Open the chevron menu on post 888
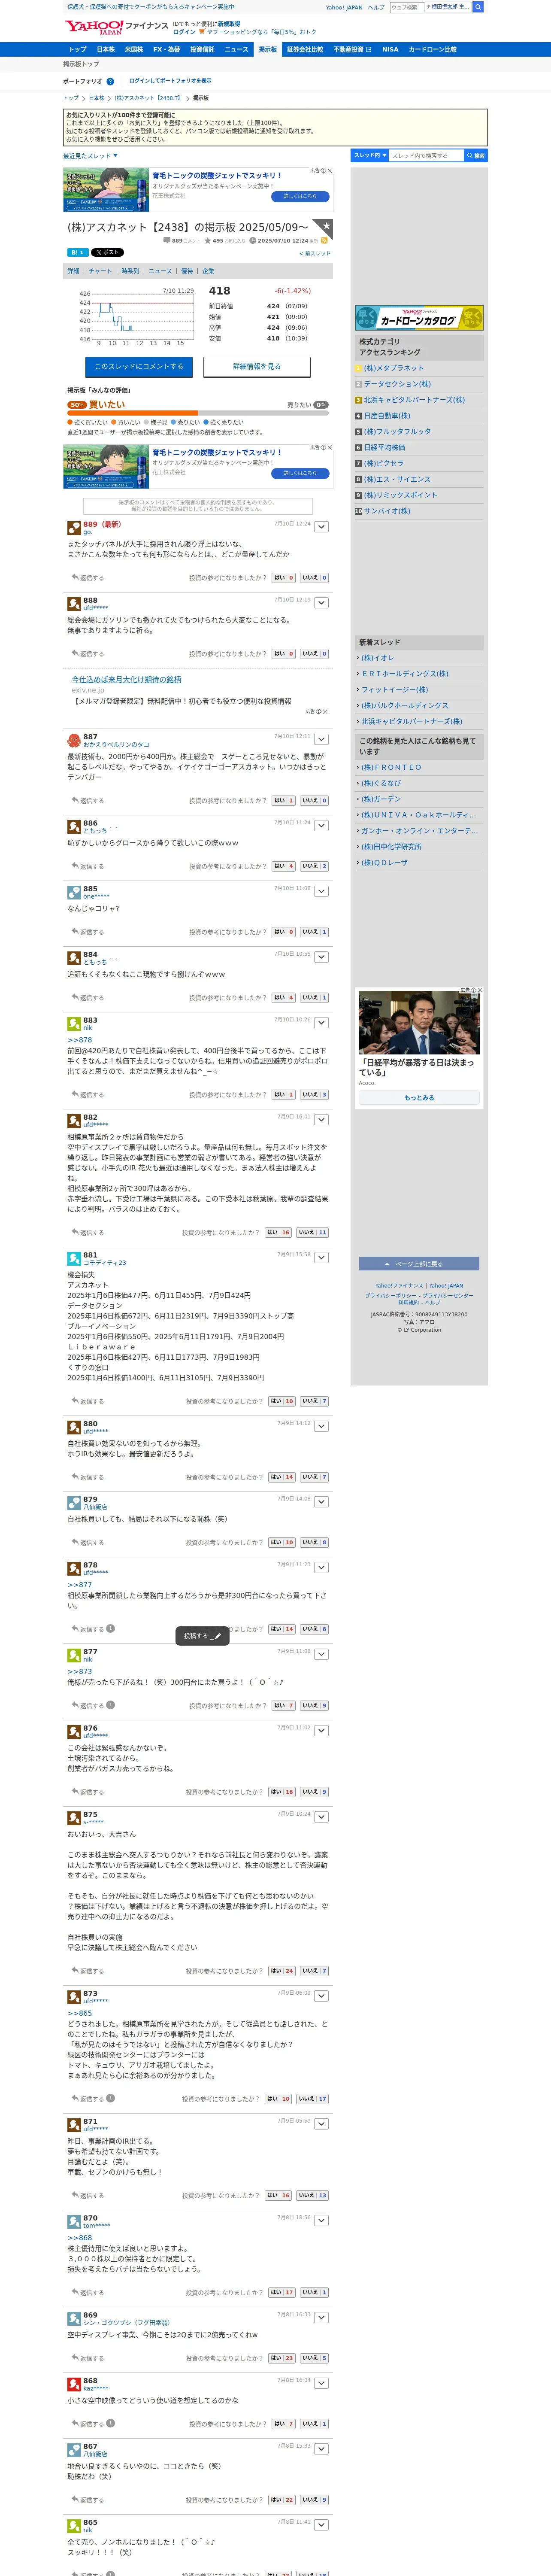Image resolution: width=551 pixels, height=2576 pixels. tap(321, 603)
